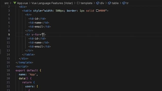This screenshot has width=162, height=91.
Task: Click 'name' cell text on line 6
Action: point(38,23)
